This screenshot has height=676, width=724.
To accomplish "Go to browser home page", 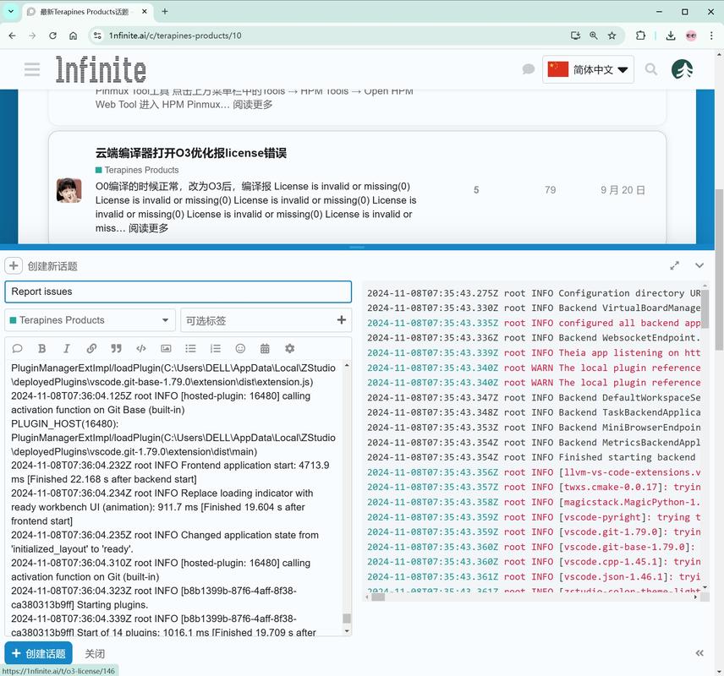I will point(73,35).
